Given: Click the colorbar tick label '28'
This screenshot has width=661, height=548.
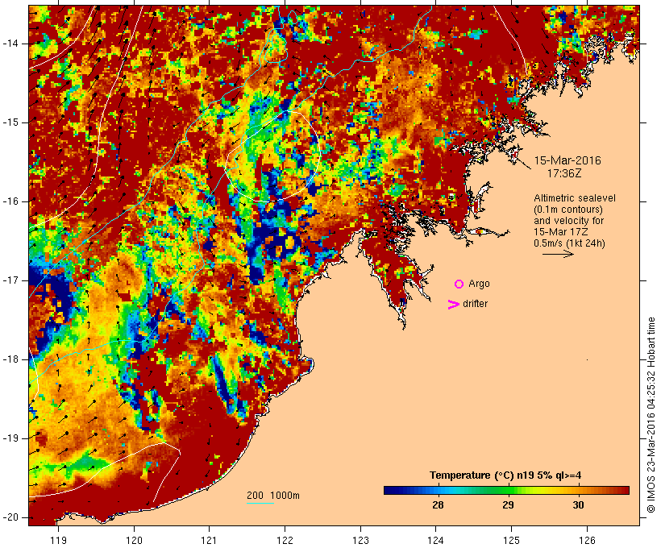Looking at the screenshot, I should click(438, 505).
